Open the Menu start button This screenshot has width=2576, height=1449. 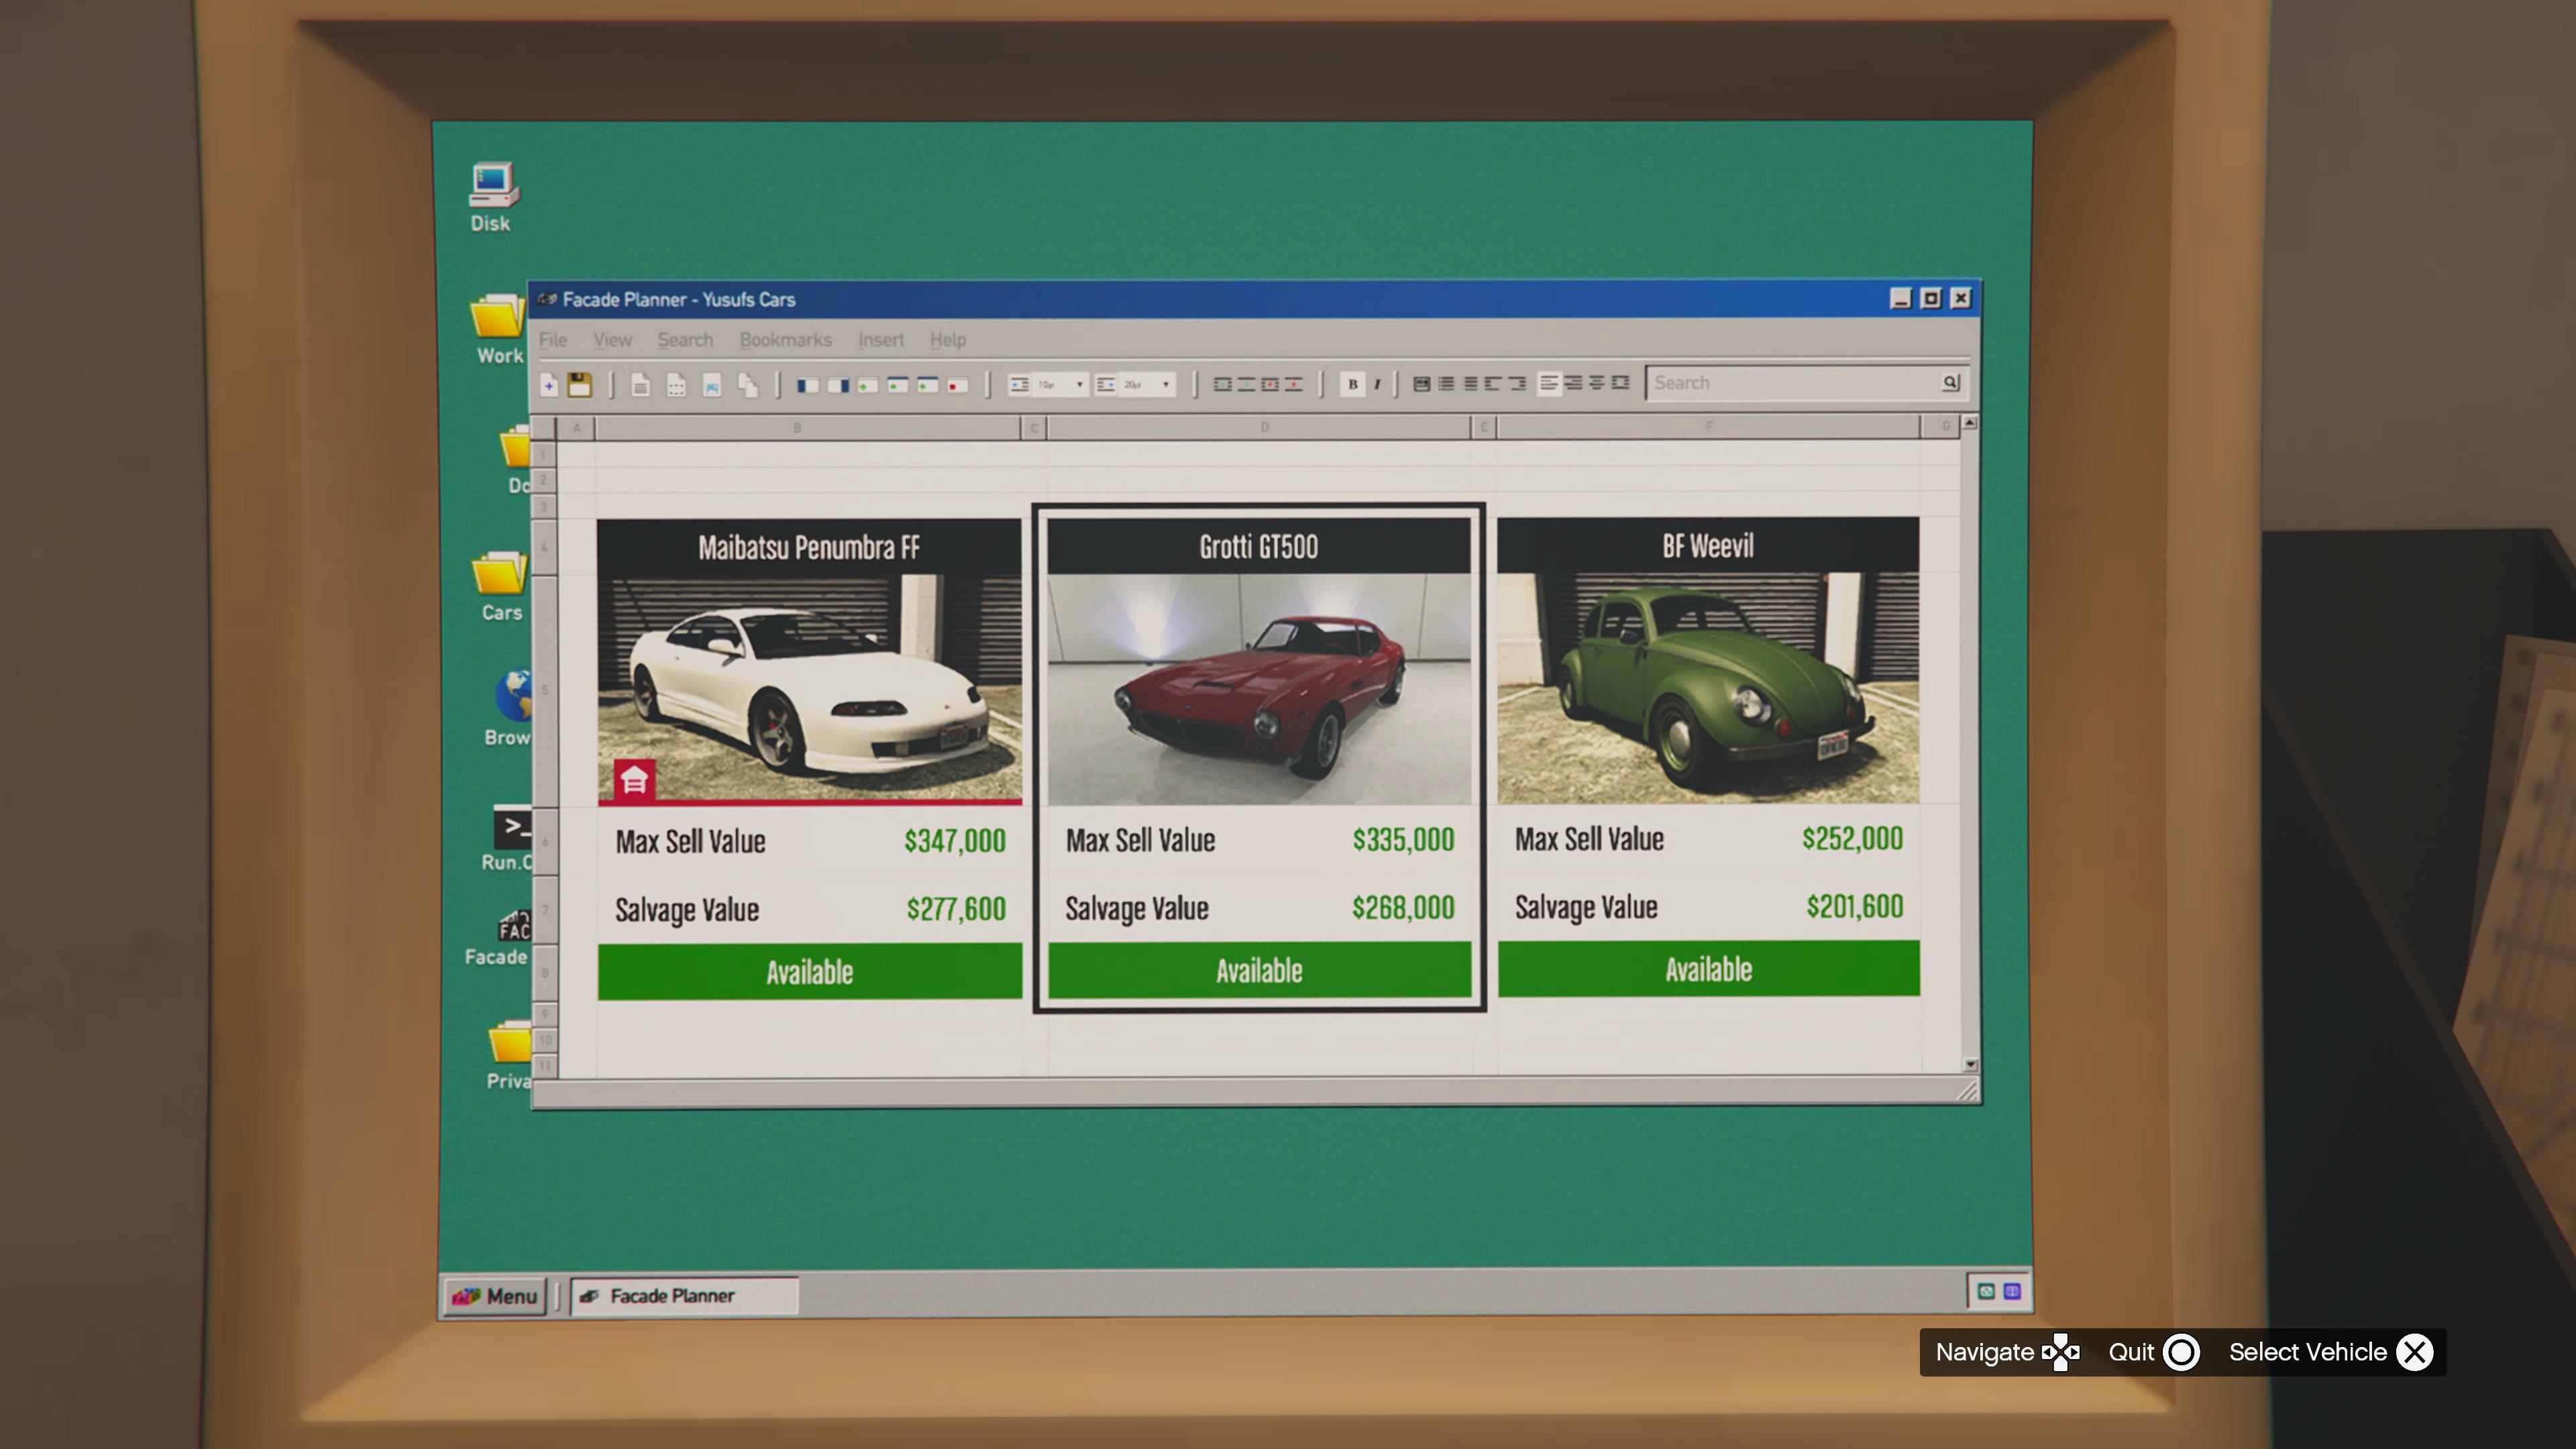coord(496,1296)
